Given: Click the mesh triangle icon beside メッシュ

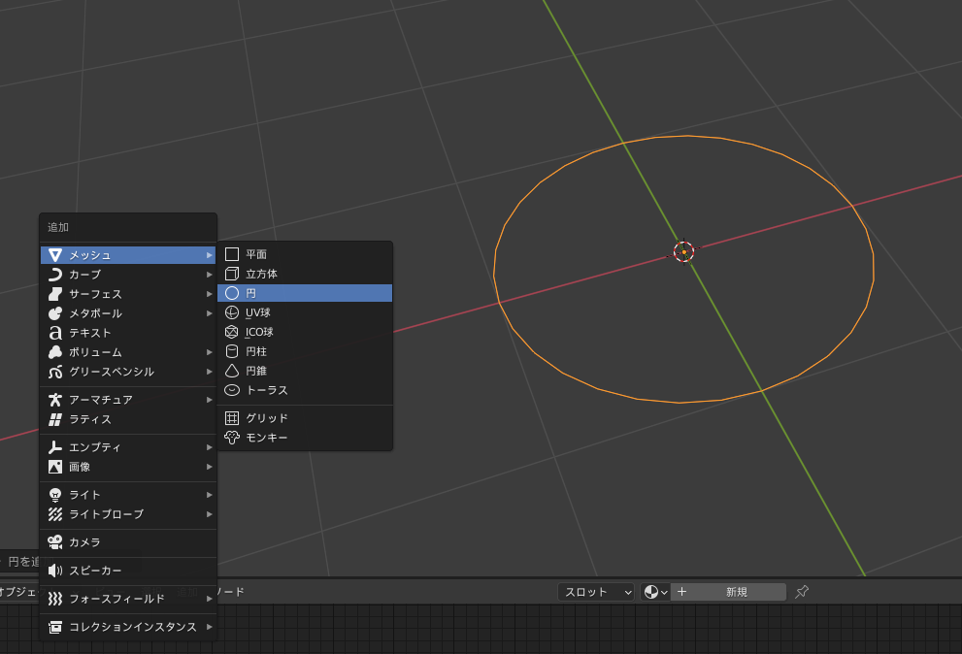Looking at the screenshot, I should pyautogui.click(x=55, y=254).
